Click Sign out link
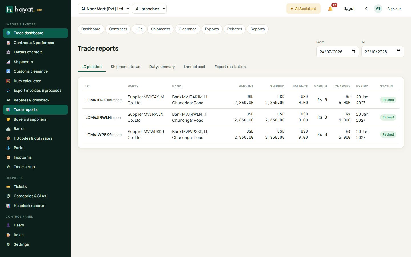 pos(394,9)
